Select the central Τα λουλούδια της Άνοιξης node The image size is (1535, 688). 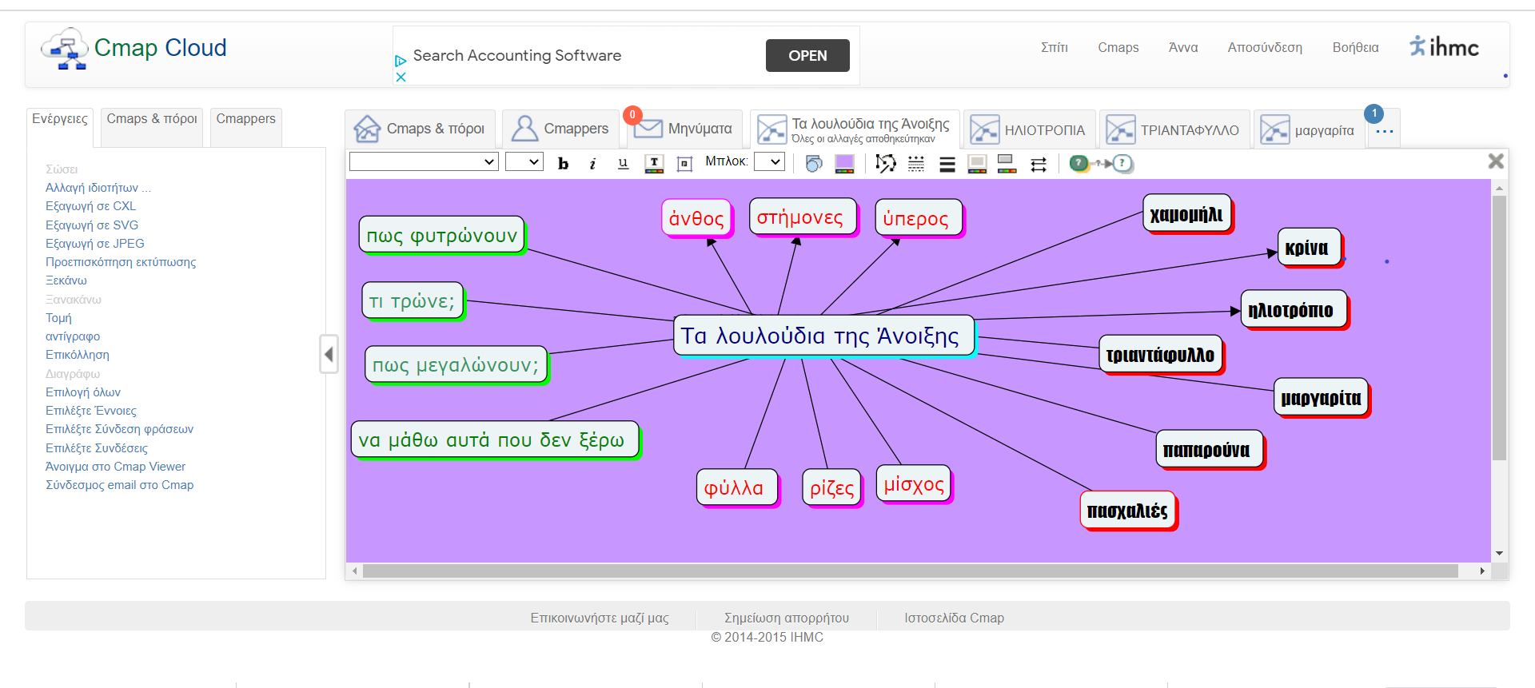pos(824,336)
